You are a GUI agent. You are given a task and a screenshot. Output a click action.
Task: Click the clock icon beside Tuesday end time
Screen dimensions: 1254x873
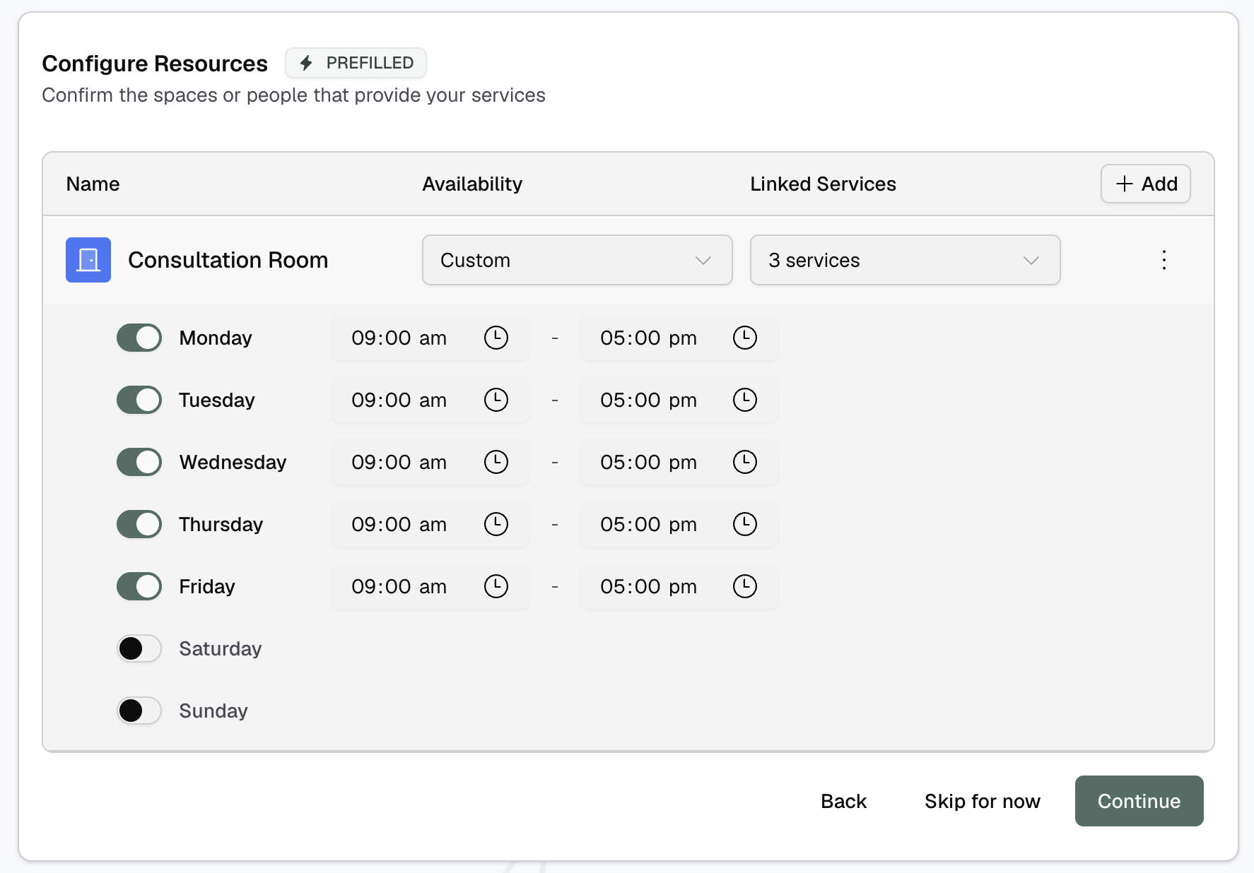point(745,400)
